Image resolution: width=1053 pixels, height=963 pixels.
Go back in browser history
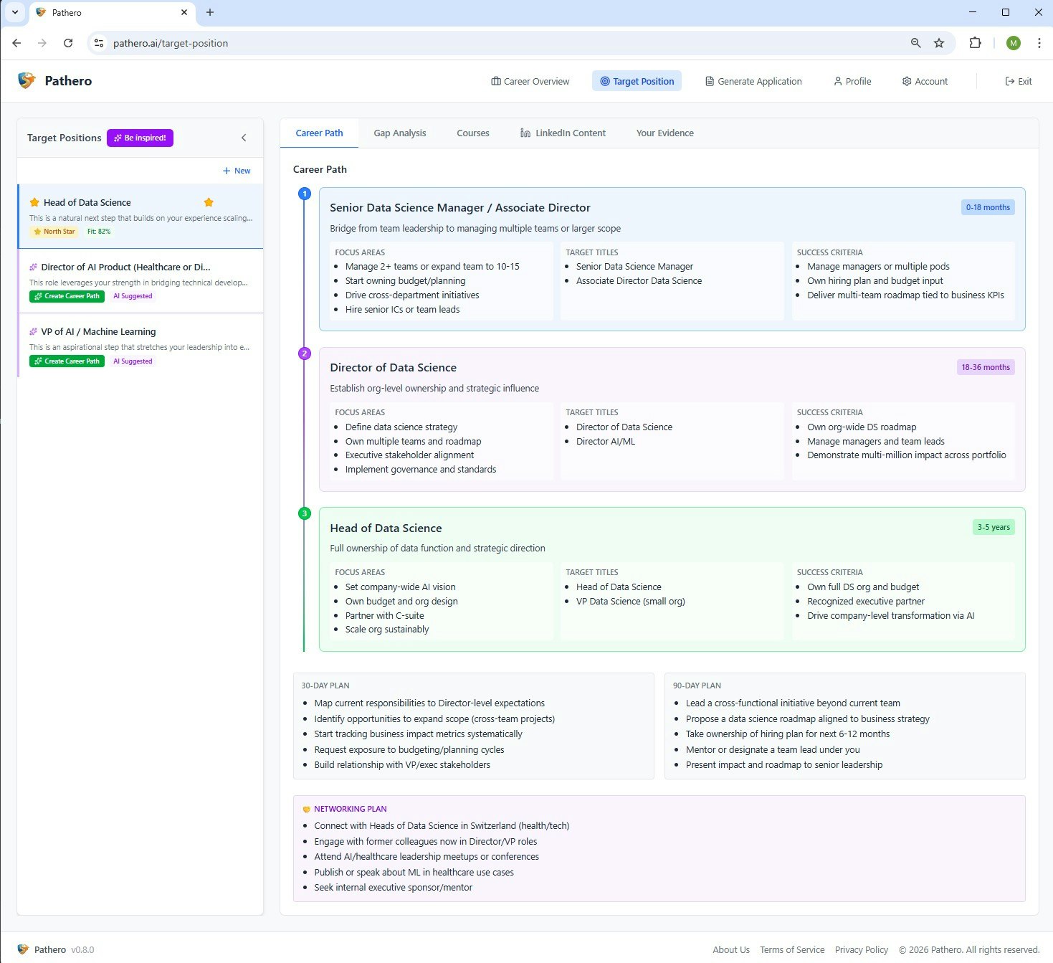16,43
